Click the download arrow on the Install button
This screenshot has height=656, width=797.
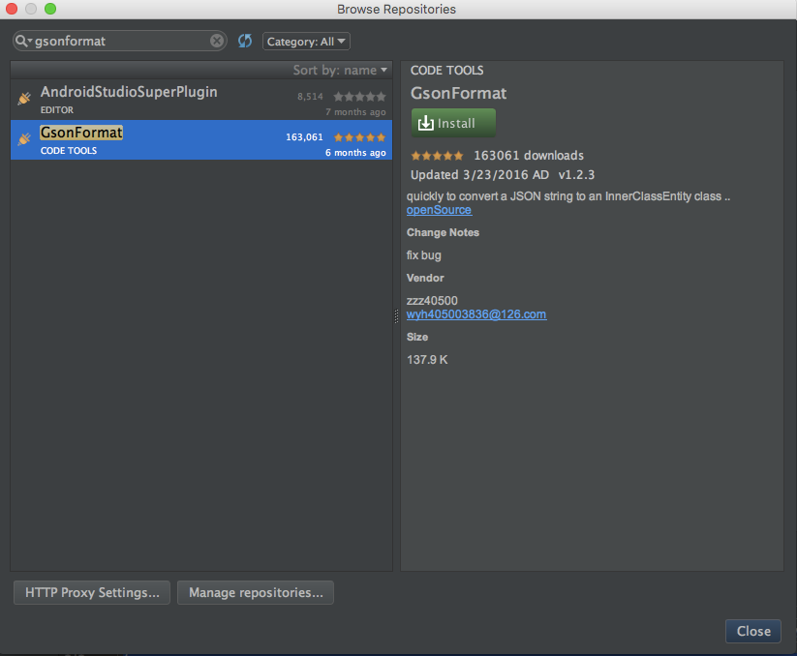point(428,123)
